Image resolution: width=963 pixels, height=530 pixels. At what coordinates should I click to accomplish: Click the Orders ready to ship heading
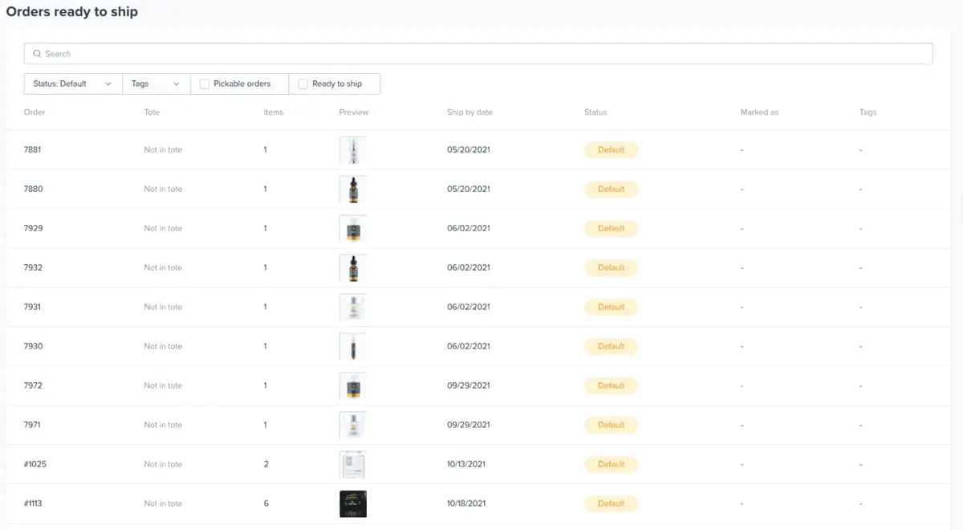click(72, 12)
